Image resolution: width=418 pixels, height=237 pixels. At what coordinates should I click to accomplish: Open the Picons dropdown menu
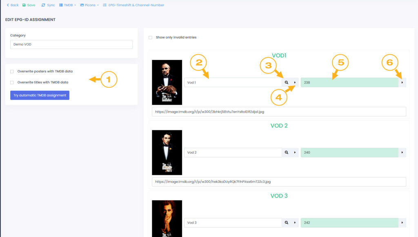pos(89,5)
